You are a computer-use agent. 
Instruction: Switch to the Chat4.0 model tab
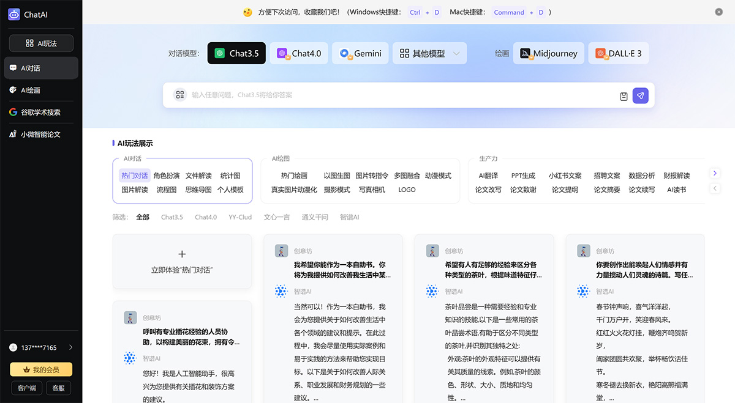299,53
